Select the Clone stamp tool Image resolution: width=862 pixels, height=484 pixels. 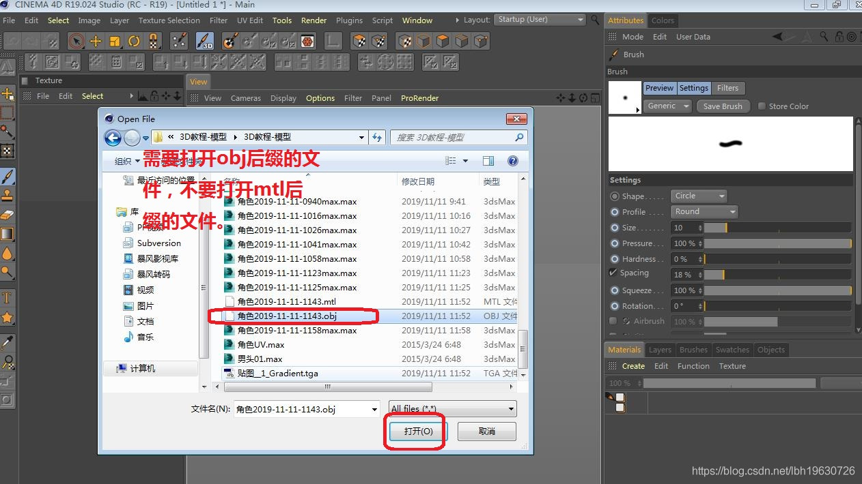[8, 196]
